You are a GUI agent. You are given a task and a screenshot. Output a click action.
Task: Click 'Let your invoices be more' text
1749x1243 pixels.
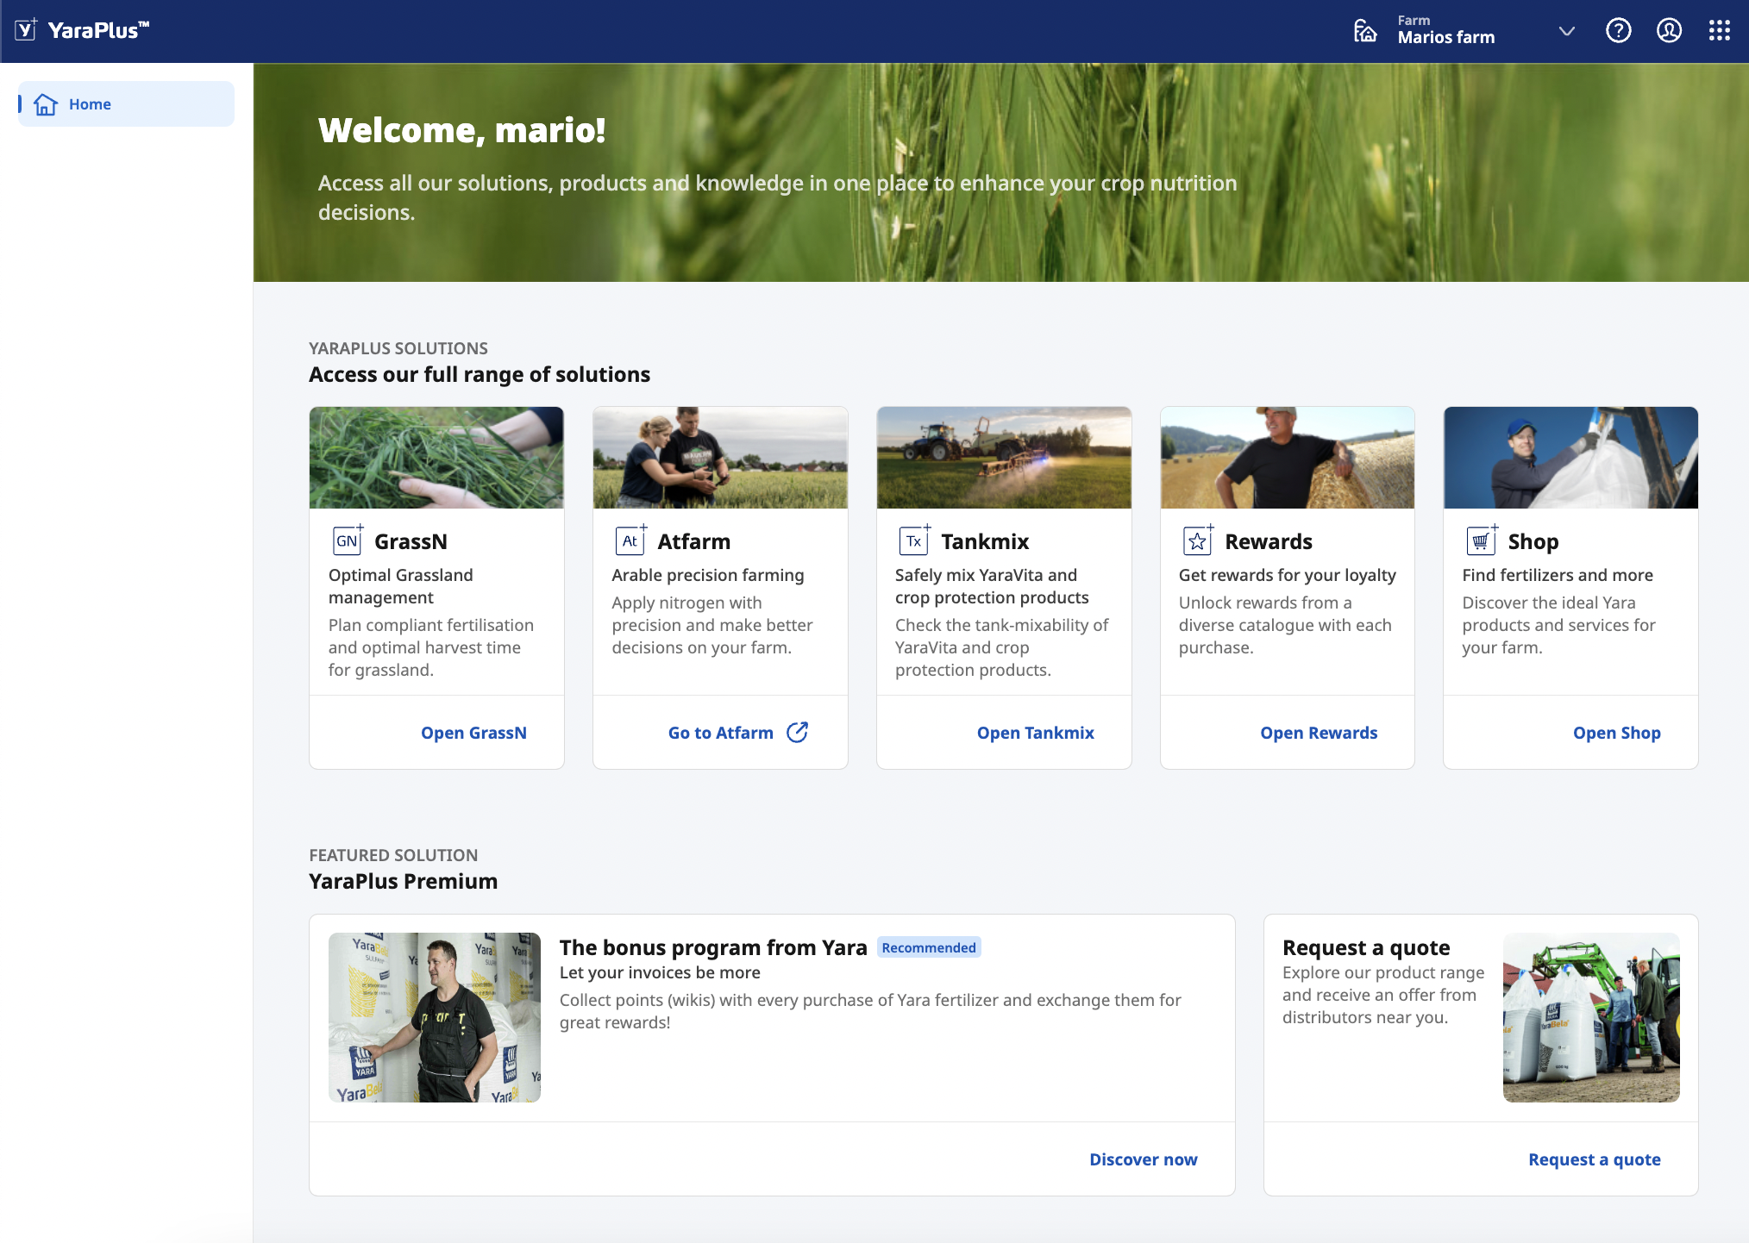click(x=660, y=972)
